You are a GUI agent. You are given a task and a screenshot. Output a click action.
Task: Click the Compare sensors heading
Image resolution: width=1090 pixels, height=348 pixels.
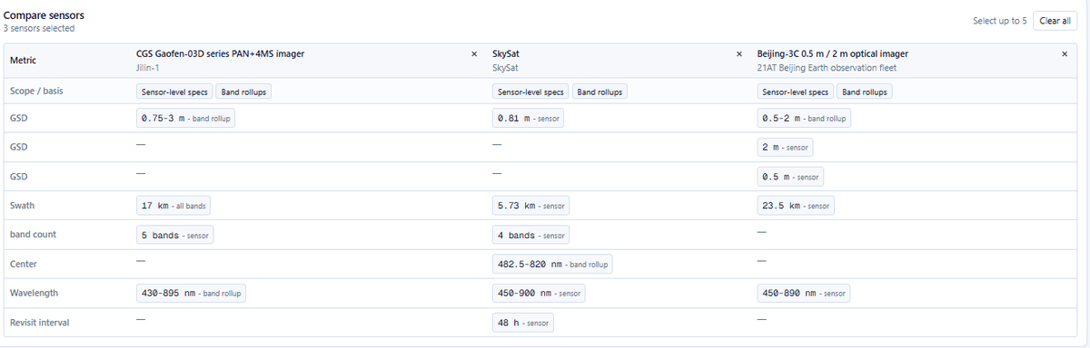point(44,15)
